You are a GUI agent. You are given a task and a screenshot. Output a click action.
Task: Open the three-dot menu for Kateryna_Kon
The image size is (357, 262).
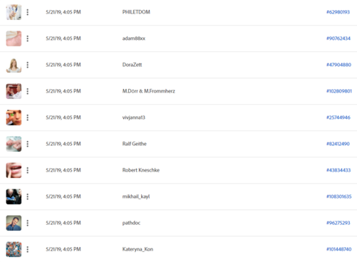click(x=28, y=249)
